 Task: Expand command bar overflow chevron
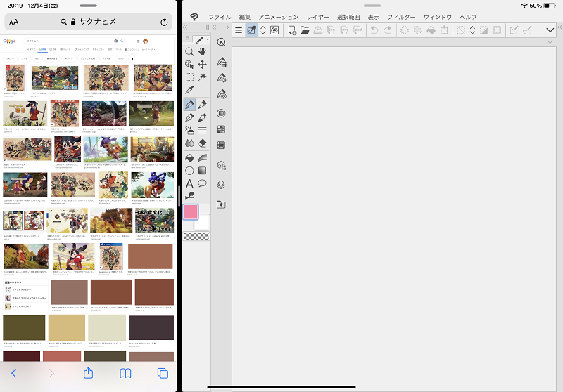pyautogui.click(x=550, y=30)
